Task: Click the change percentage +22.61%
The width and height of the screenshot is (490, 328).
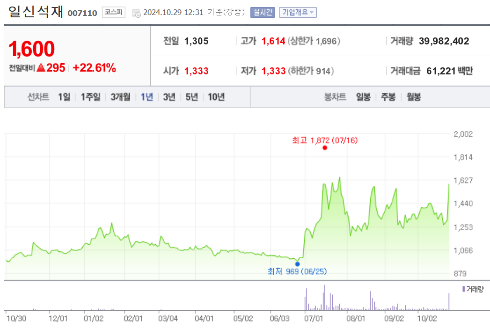Action: pos(94,68)
